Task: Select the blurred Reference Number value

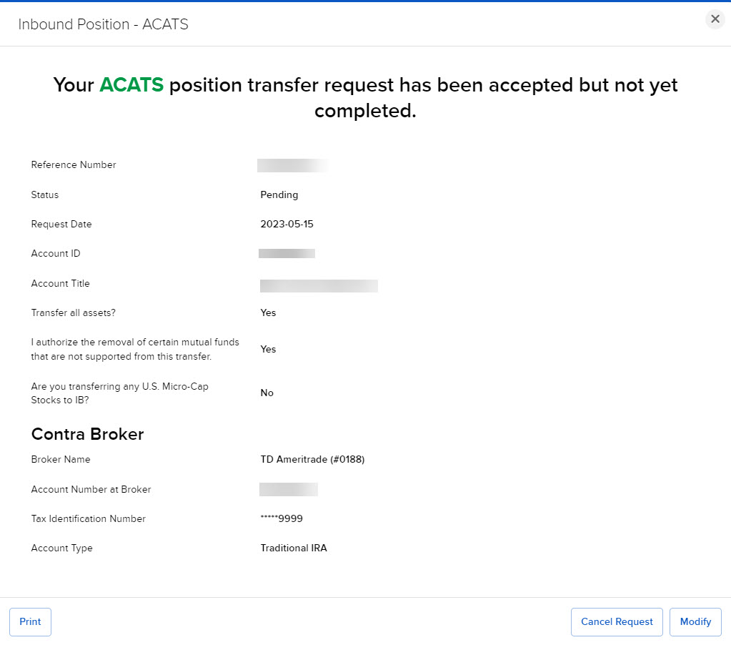Action: [x=293, y=166]
